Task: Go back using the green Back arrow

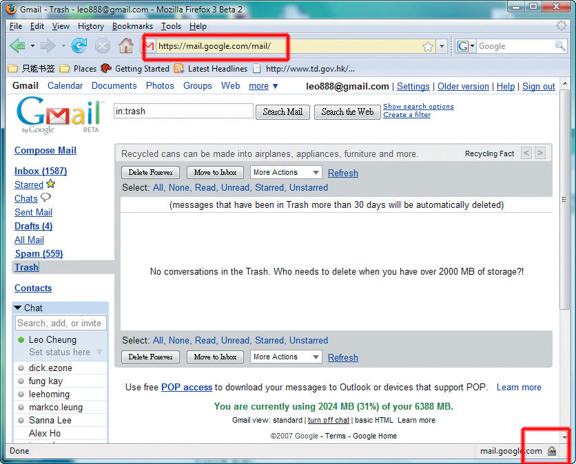Action: point(17,46)
